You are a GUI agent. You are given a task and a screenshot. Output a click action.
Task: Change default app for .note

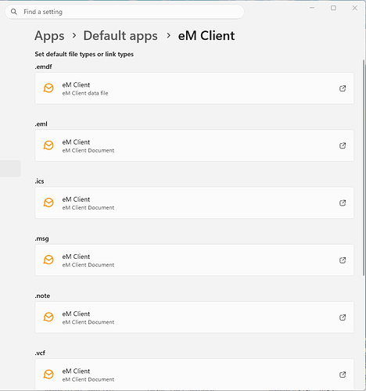click(x=195, y=317)
